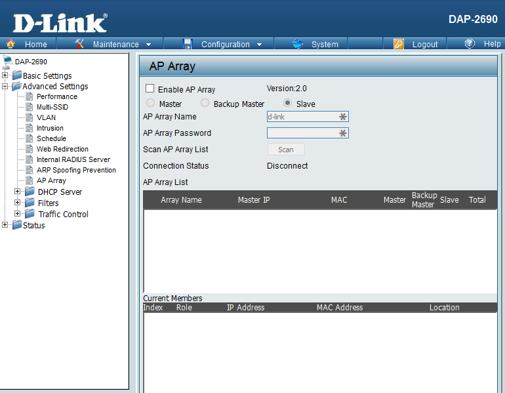Screen dimensions: 505x393
Task: Open the Multi-SSID settings page
Action: [x=52, y=107]
